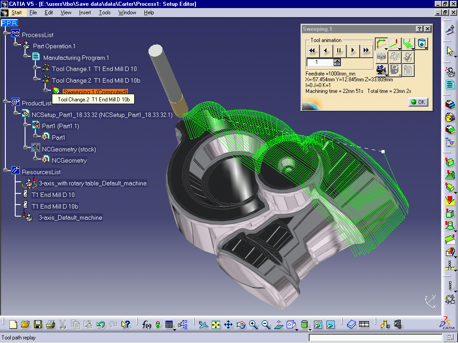
Task: Collapse the ProductList tree node
Action: [x=5, y=101]
